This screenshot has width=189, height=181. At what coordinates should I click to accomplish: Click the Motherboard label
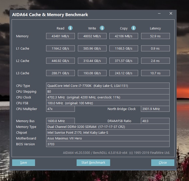tap(26, 138)
